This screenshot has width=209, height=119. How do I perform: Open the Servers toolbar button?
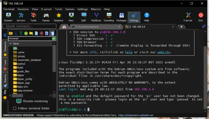(x=21, y=17)
